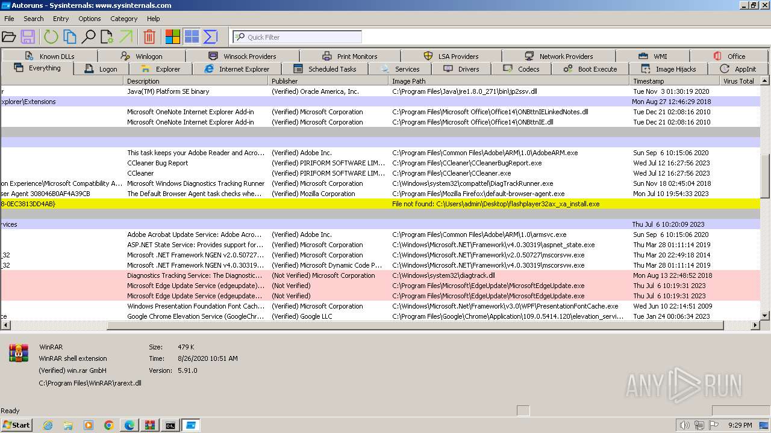Viewport: 771px width, 433px height.
Task: Sort by the Publisher column header
Action: pyautogui.click(x=328, y=81)
